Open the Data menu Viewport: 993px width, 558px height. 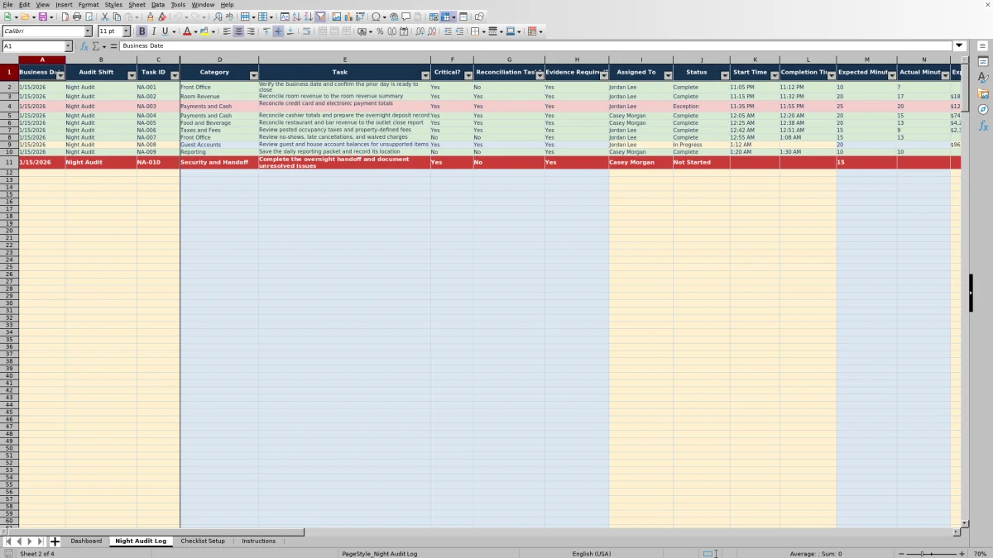coord(157,5)
